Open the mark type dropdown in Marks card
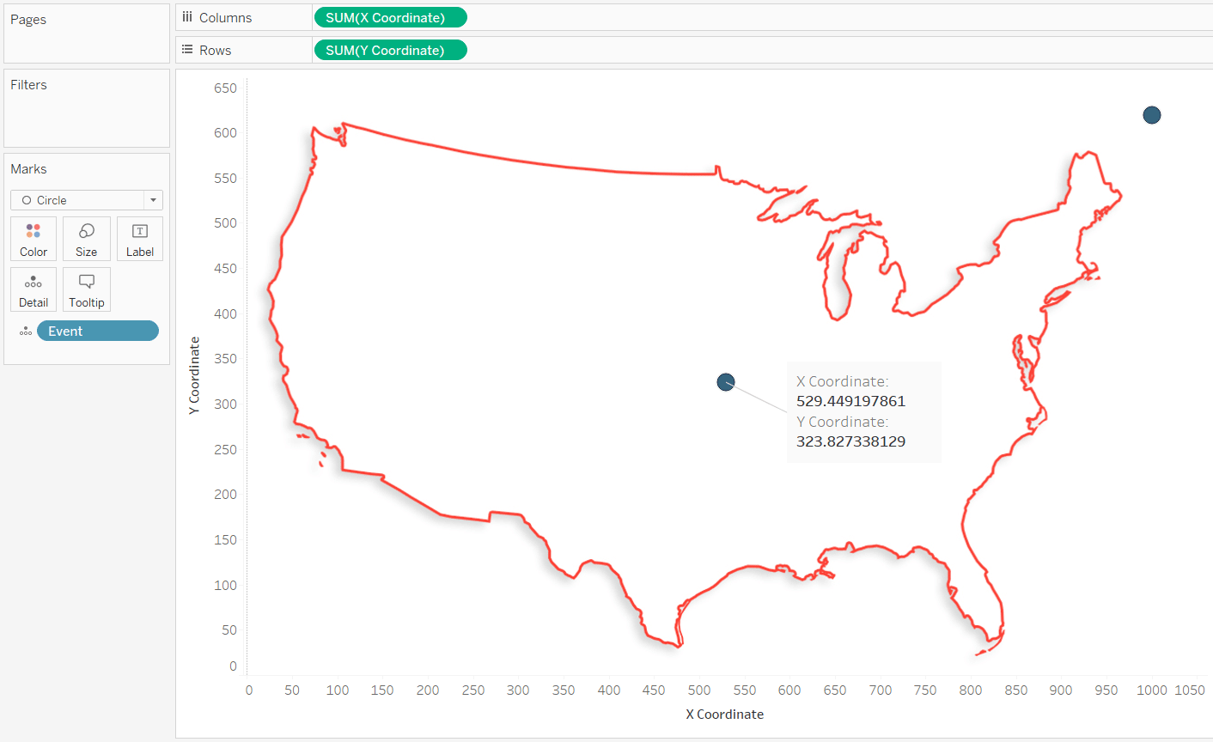 153,199
